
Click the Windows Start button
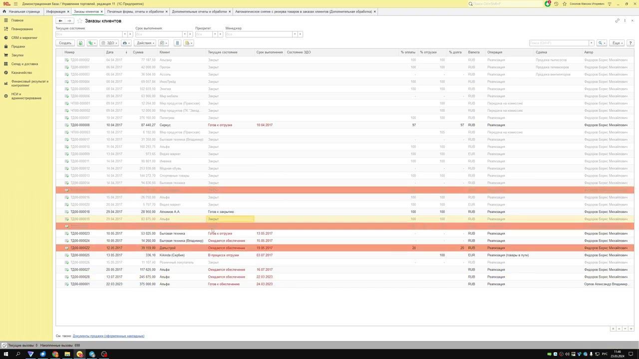pos(6,355)
